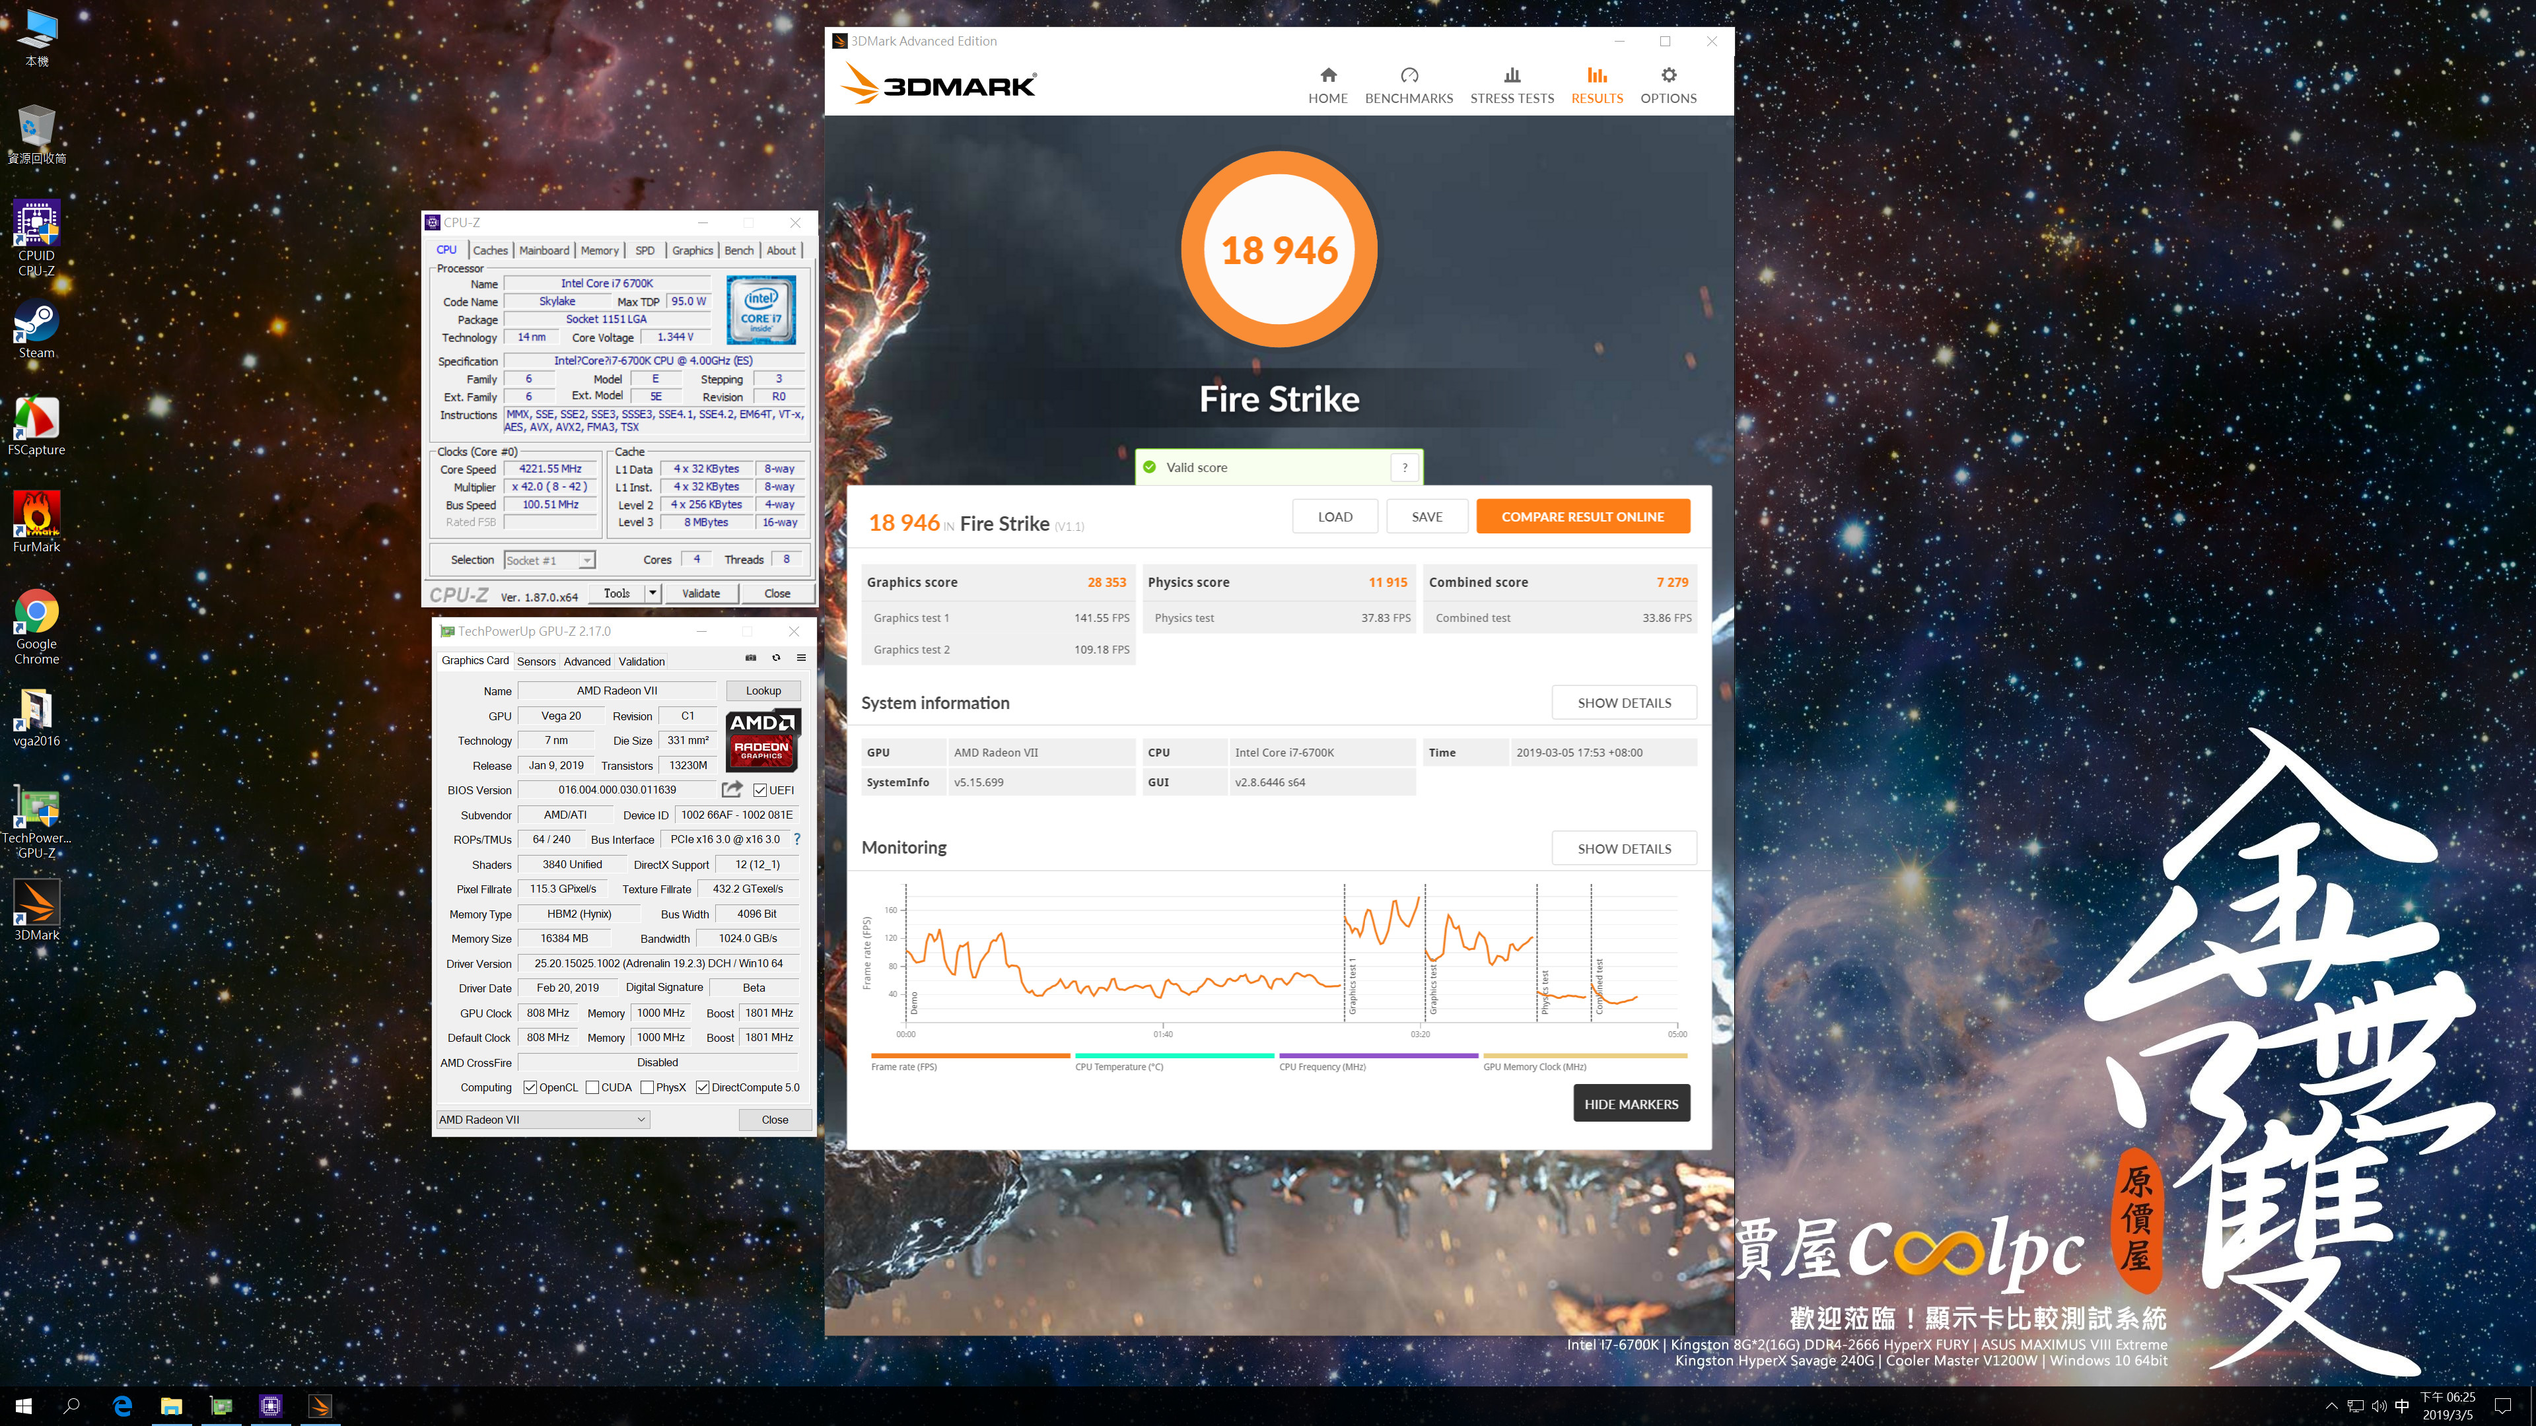Click SHOW DETAILS for Monitoring
Viewport: 2536px width, 1426px height.
pyautogui.click(x=1623, y=848)
